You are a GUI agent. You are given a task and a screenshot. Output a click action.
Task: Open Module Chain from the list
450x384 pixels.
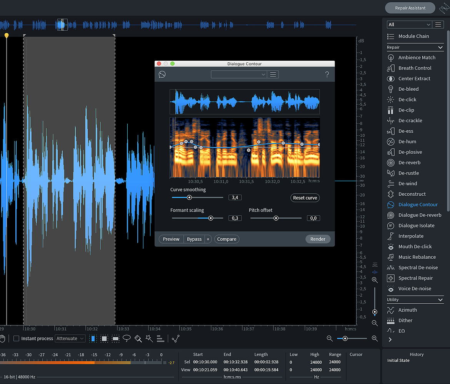[408, 37]
